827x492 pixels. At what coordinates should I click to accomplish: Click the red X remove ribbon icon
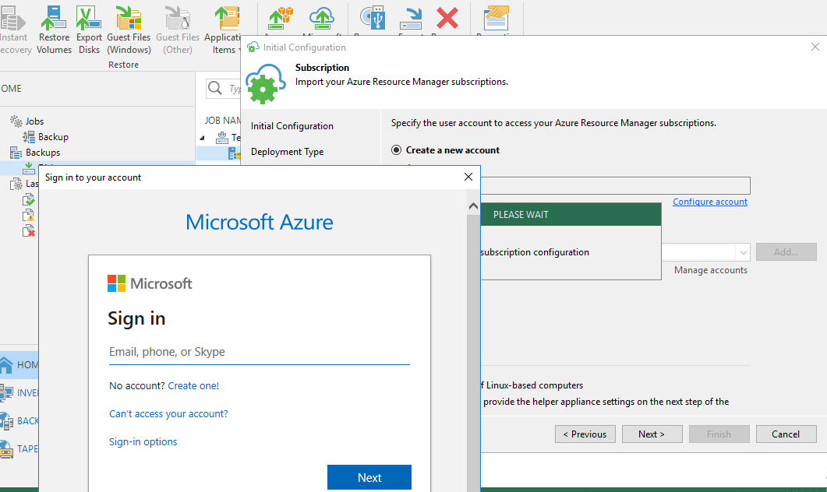click(x=447, y=18)
